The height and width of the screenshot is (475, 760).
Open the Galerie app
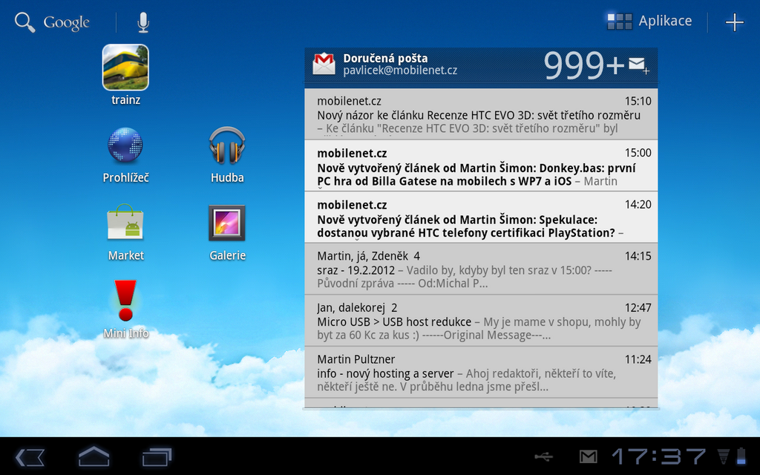(226, 223)
